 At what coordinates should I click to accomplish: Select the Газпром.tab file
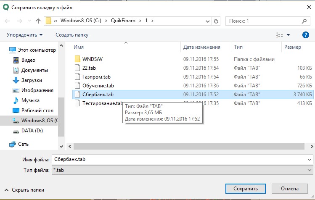point(98,77)
